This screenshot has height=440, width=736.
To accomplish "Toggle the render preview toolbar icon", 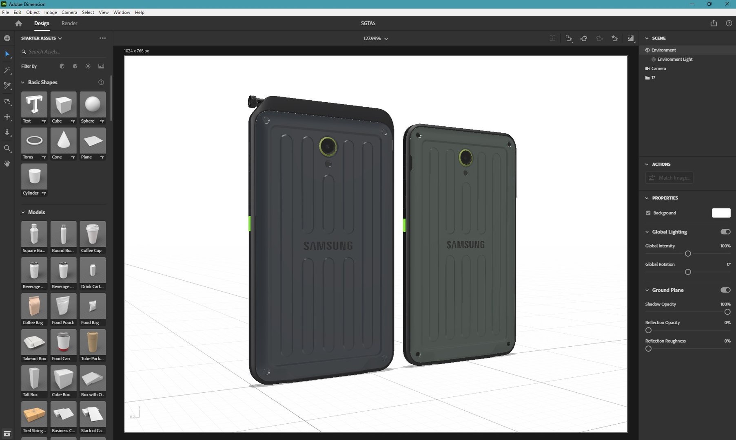I will pyautogui.click(x=631, y=38).
